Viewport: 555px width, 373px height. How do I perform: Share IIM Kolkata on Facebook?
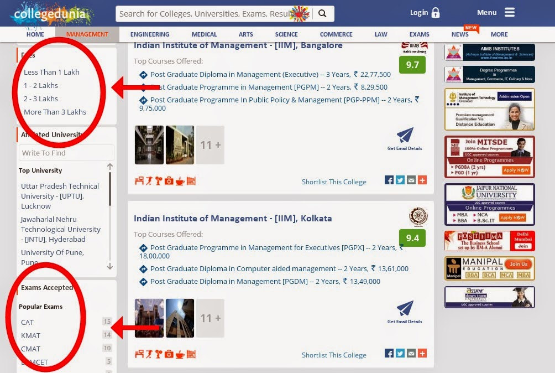tap(389, 353)
